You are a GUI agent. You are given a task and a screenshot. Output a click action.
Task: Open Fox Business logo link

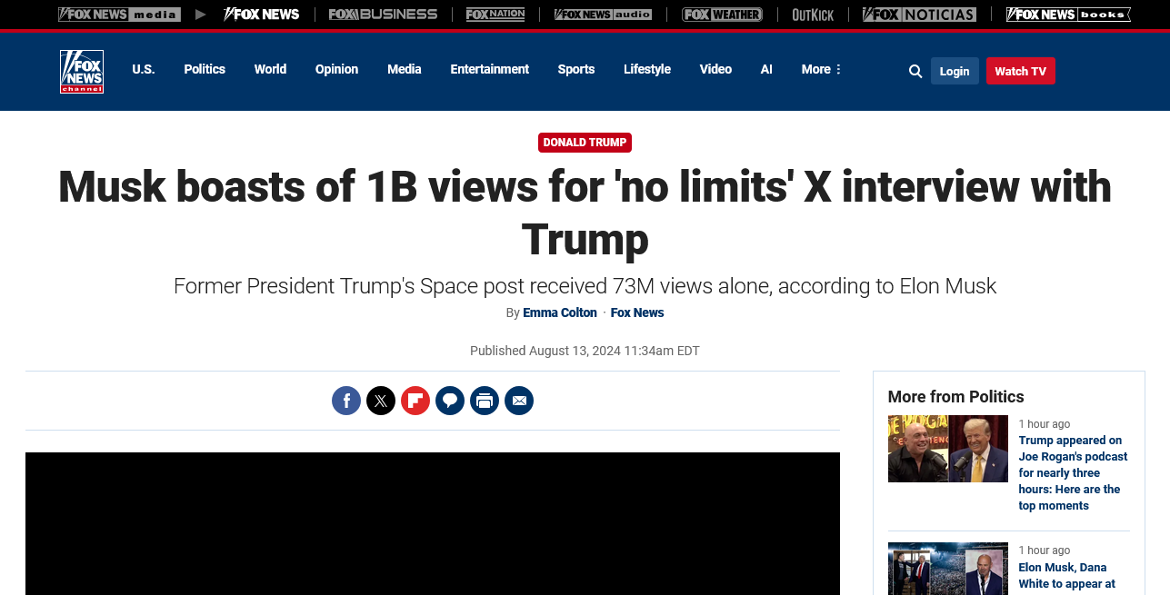pyautogui.click(x=383, y=15)
